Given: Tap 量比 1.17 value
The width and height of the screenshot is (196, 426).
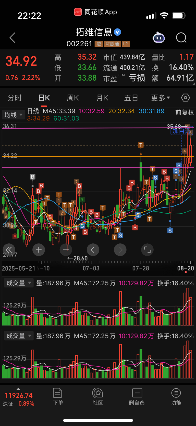Looking at the screenshot, I should point(187,57).
